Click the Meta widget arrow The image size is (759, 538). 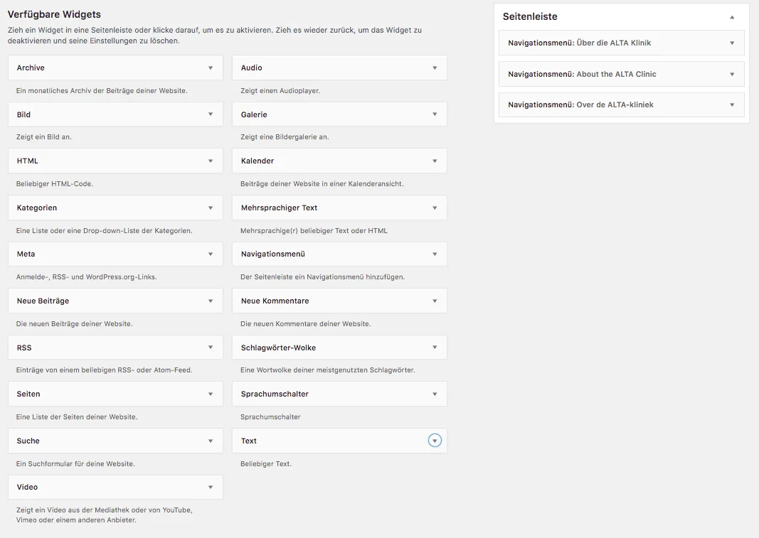211,254
